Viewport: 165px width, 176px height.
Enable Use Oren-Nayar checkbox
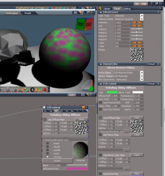pos(101,109)
